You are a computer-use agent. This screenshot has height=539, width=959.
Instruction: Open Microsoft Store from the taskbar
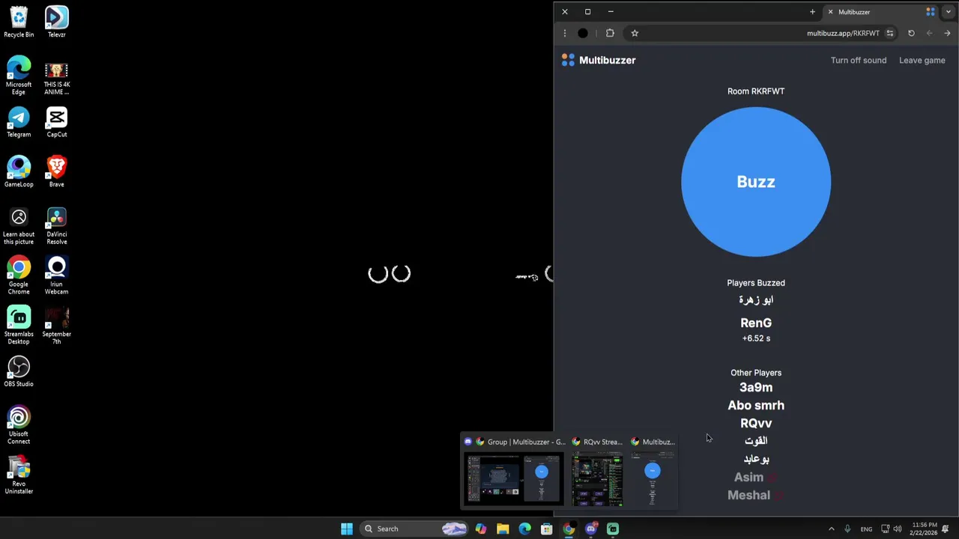[547, 529]
